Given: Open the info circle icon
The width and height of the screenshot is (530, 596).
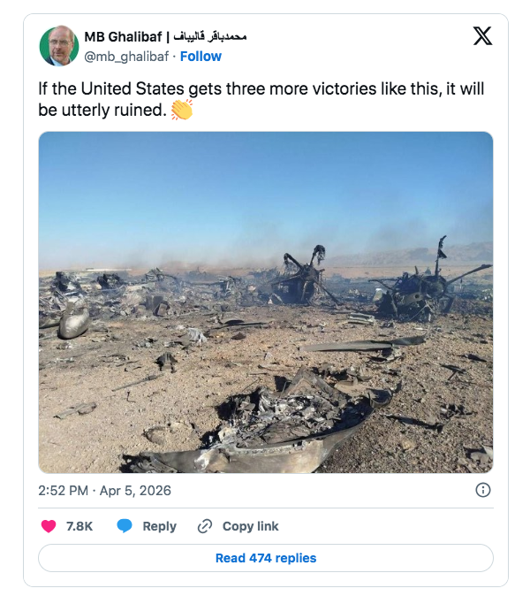Looking at the screenshot, I should click(x=483, y=490).
